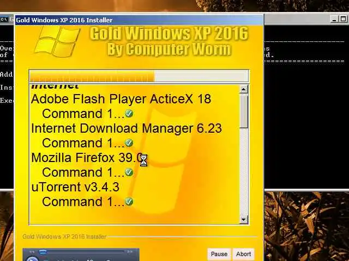The width and height of the screenshot is (349, 261).
Task: Click the Abort button
Action: (x=244, y=254)
